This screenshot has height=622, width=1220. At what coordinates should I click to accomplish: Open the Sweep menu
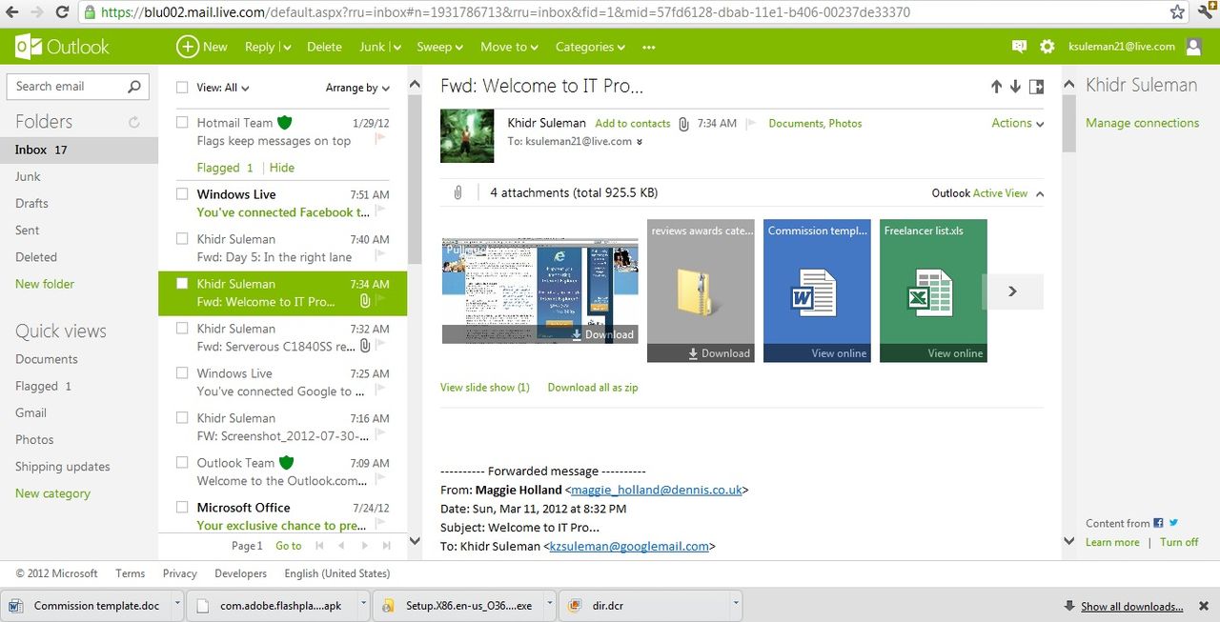439,47
